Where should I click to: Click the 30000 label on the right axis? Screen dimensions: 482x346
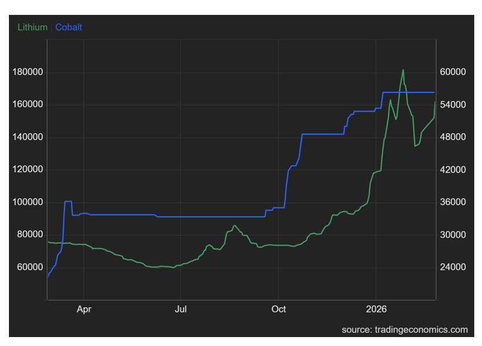point(452,235)
